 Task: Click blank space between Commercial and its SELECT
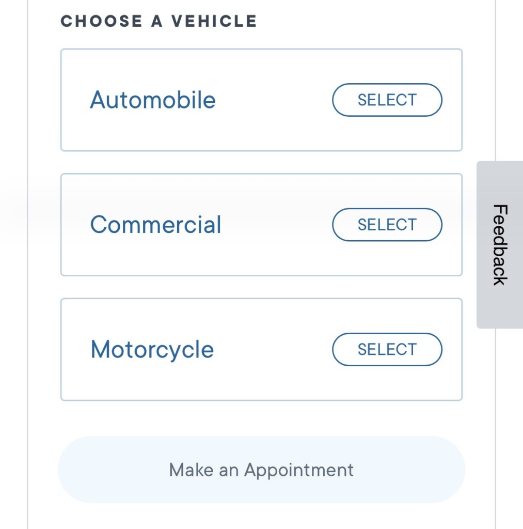pyautogui.click(x=277, y=225)
